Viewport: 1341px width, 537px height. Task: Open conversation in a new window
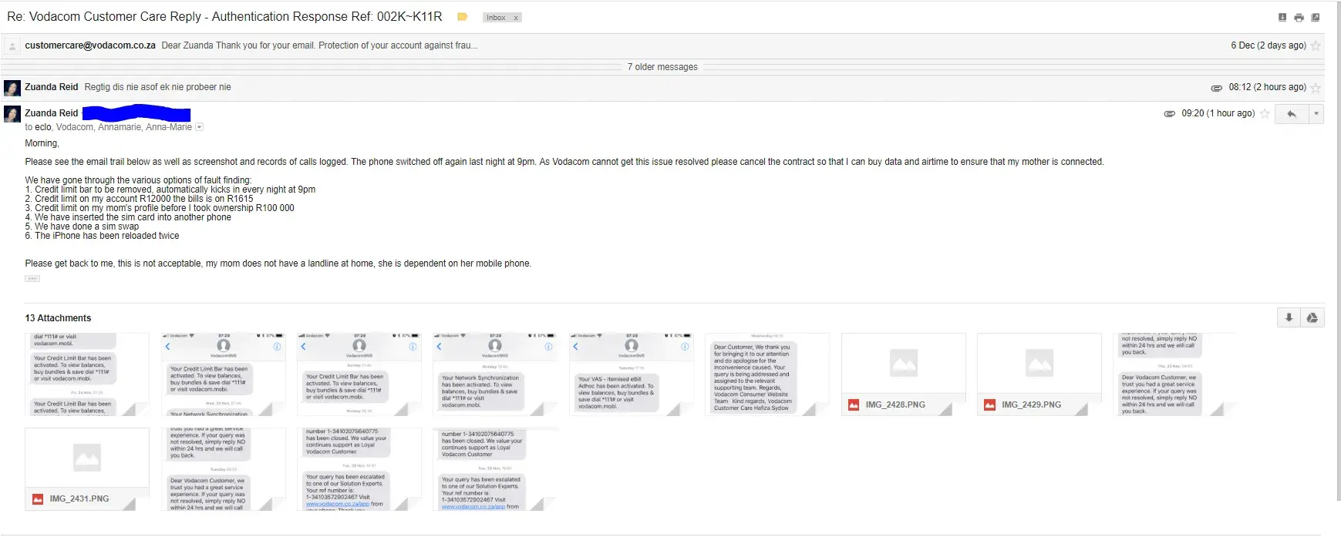coord(1316,17)
